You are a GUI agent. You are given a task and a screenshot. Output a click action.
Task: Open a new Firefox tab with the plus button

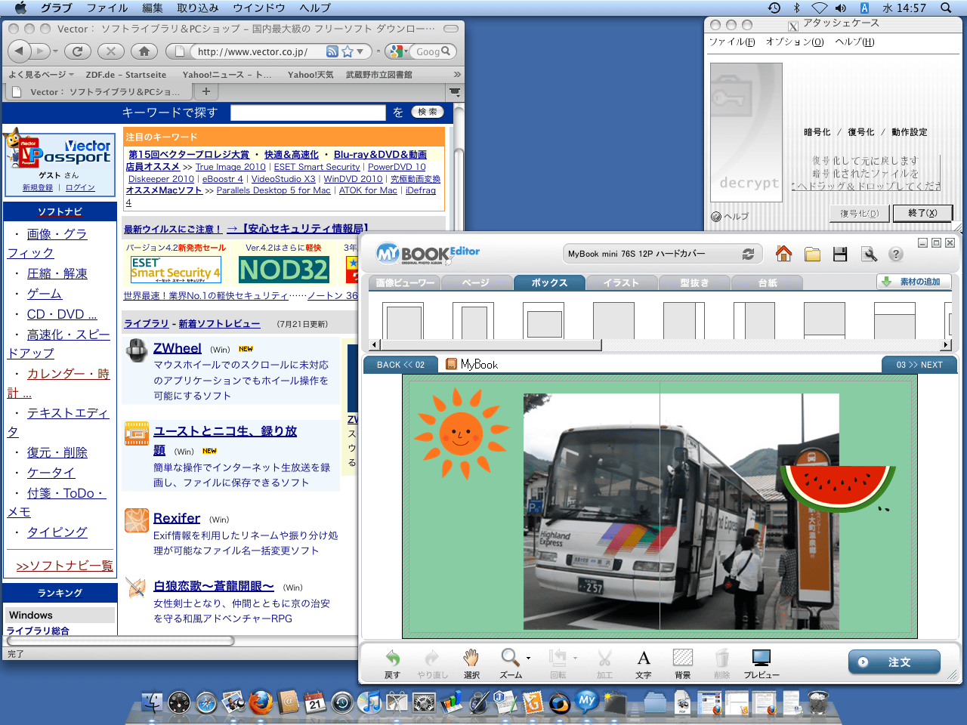205,91
